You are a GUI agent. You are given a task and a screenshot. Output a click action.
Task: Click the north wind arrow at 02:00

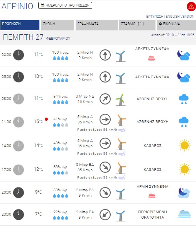[105, 55]
